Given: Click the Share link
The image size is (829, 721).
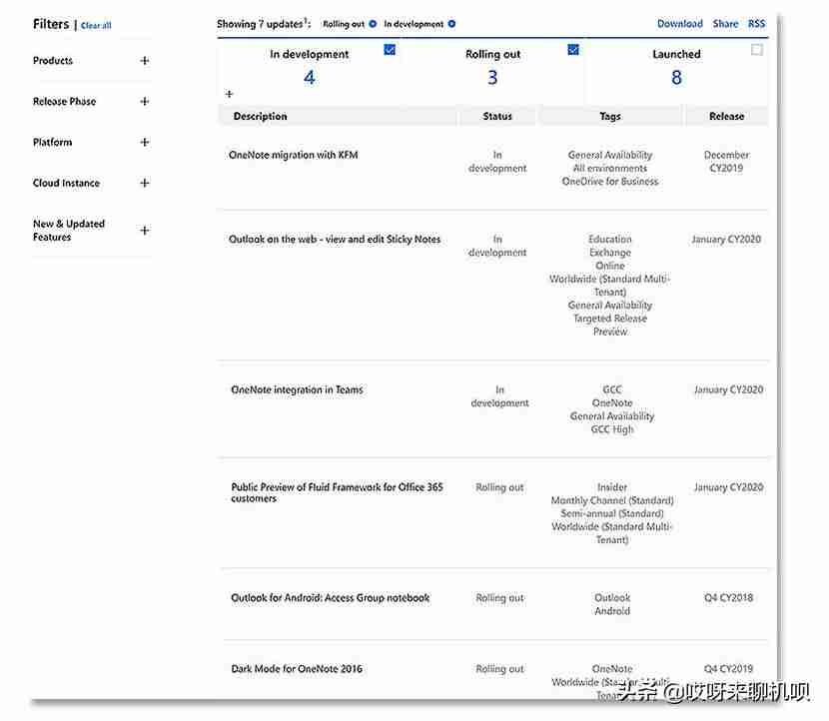Looking at the screenshot, I should point(725,24).
